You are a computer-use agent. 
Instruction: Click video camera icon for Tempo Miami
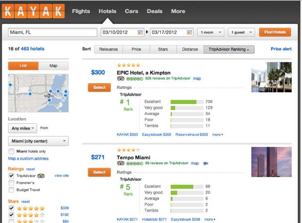pos(206,164)
